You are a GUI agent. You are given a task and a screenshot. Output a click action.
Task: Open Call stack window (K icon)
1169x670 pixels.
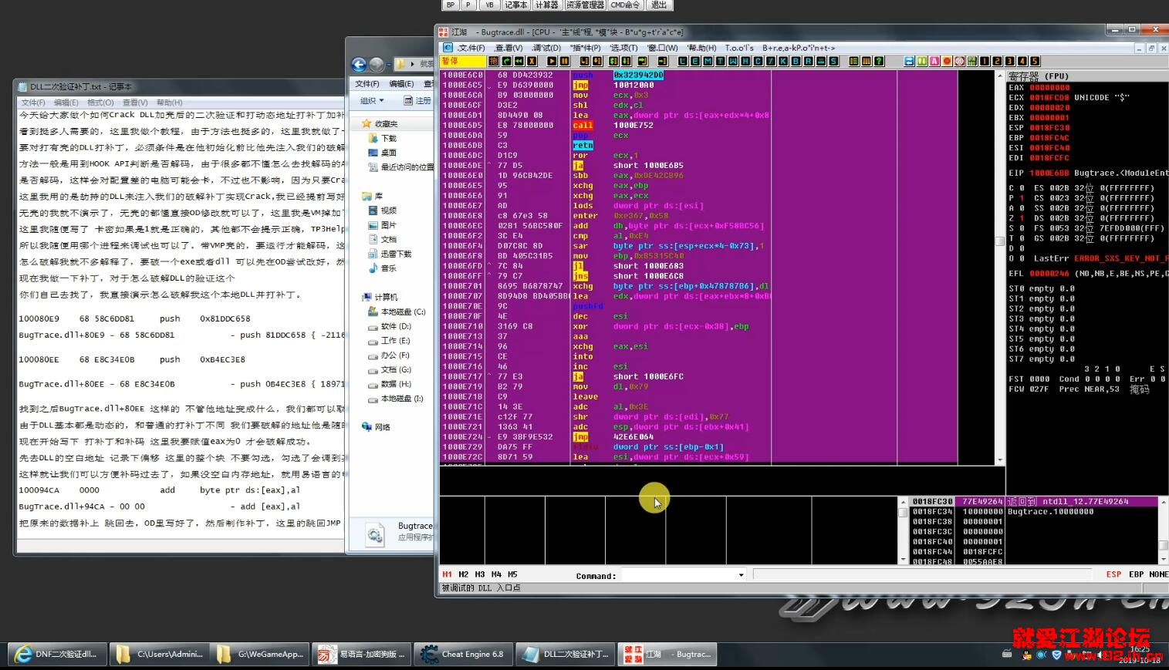783,61
